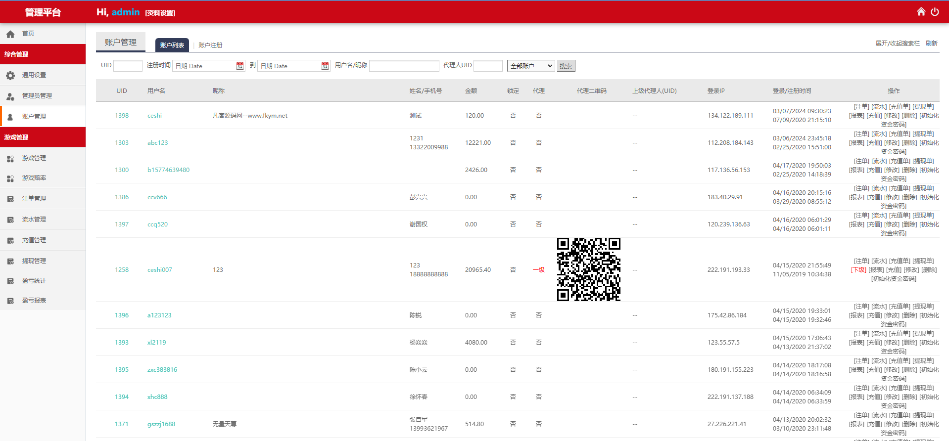Open calendar picker for end registration date
The height and width of the screenshot is (441, 949).
pos(325,66)
